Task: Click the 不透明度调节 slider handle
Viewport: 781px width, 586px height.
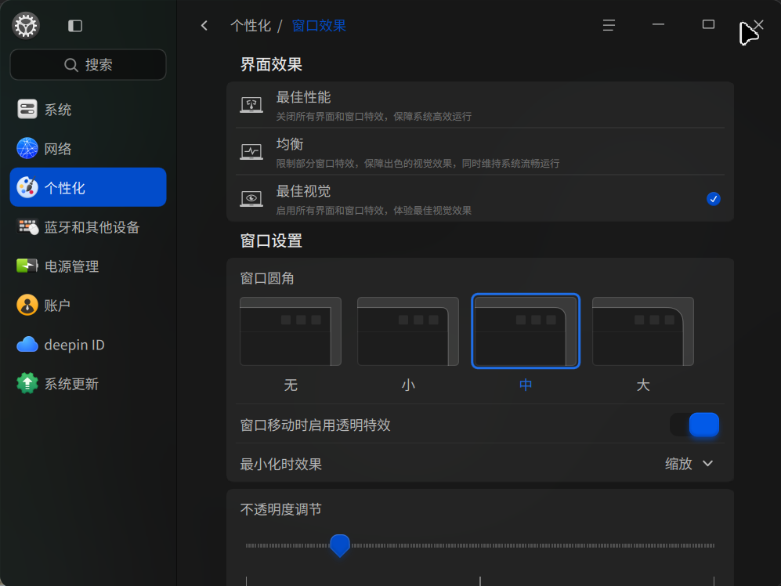Action: point(340,545)
